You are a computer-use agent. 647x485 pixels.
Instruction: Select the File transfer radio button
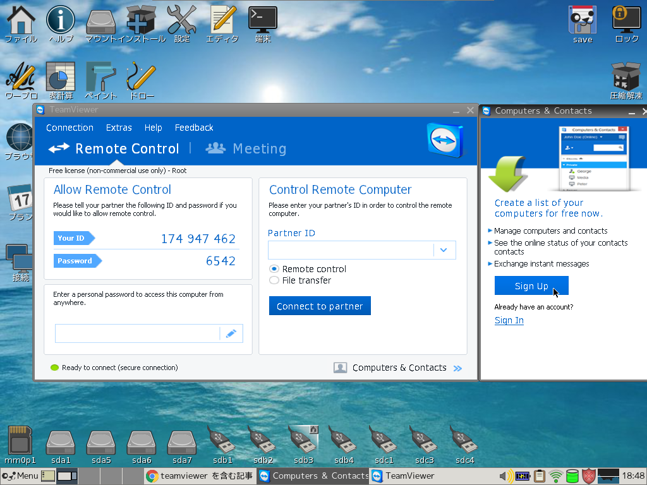(274, 280)
